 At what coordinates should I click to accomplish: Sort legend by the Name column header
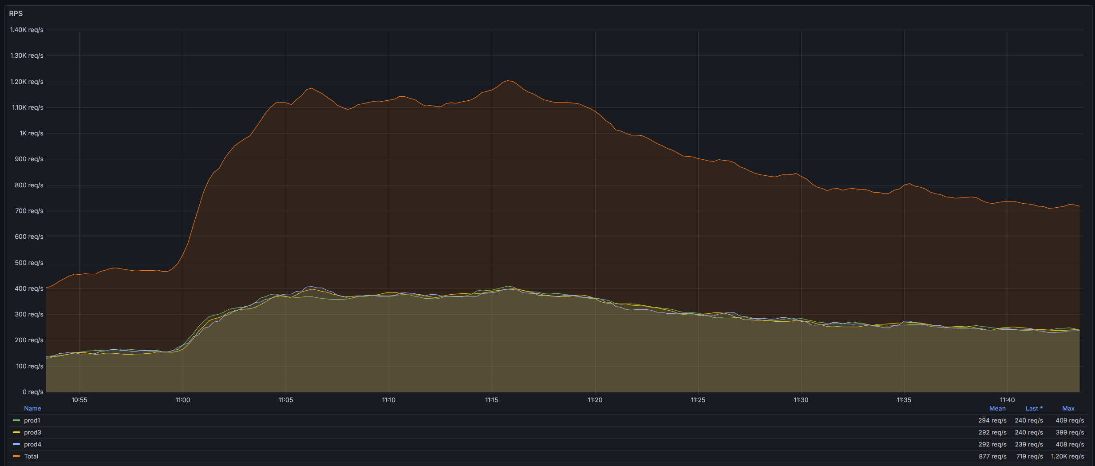32,408
